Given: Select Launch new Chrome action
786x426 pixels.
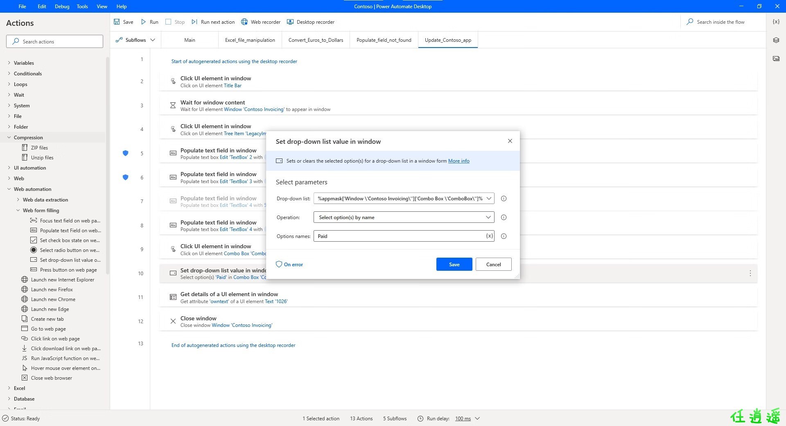Looking at the screenshot, I should tap(48, 299).
